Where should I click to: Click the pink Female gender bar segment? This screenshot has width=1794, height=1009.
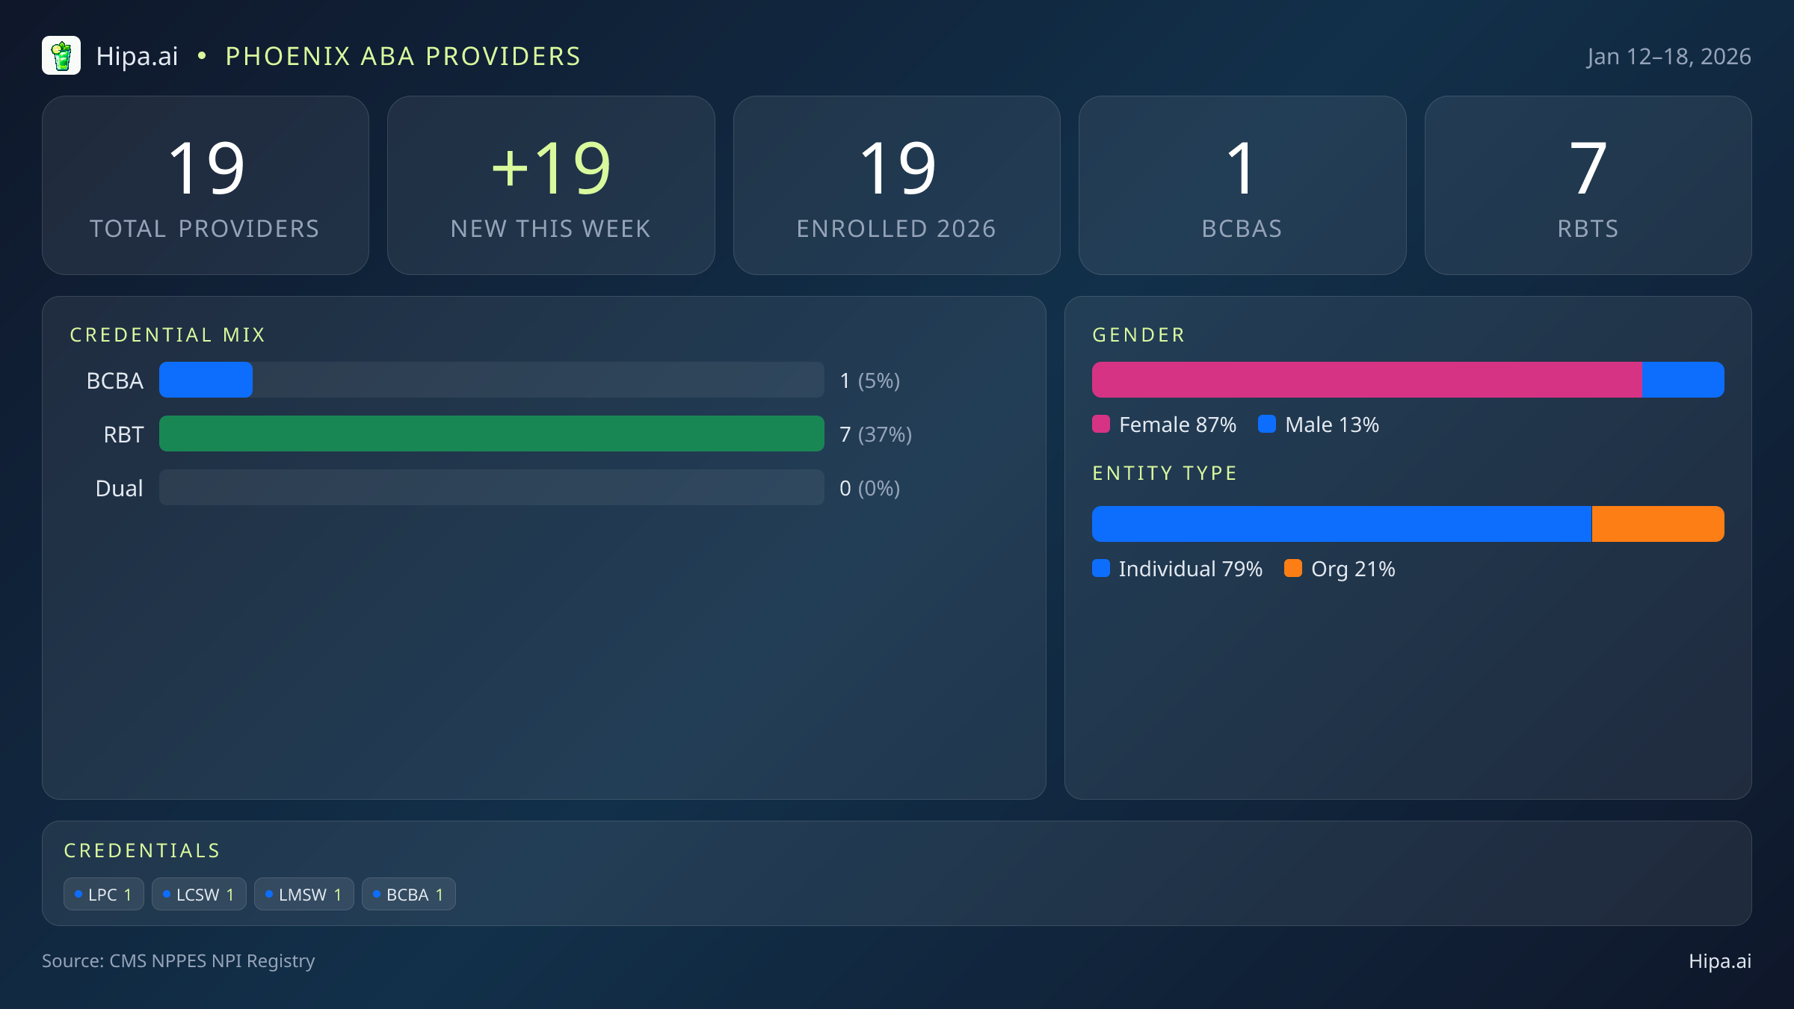[1366, 380]
